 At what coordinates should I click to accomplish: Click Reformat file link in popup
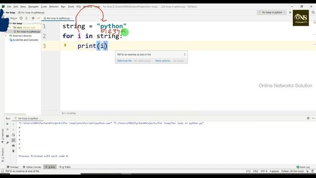124,61
